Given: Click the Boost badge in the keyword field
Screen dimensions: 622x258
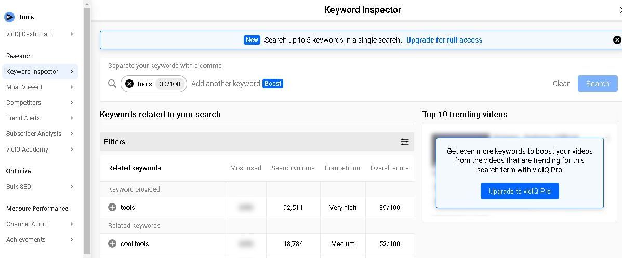Looking at the screenshot, I should click(x=273, y=84).
